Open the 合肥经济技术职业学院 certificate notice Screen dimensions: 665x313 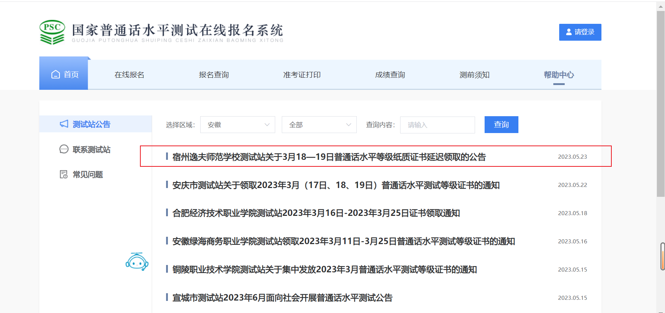316,213
